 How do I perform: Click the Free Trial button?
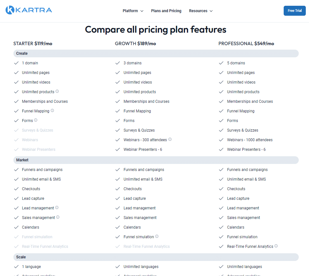(x=295, y=11)
